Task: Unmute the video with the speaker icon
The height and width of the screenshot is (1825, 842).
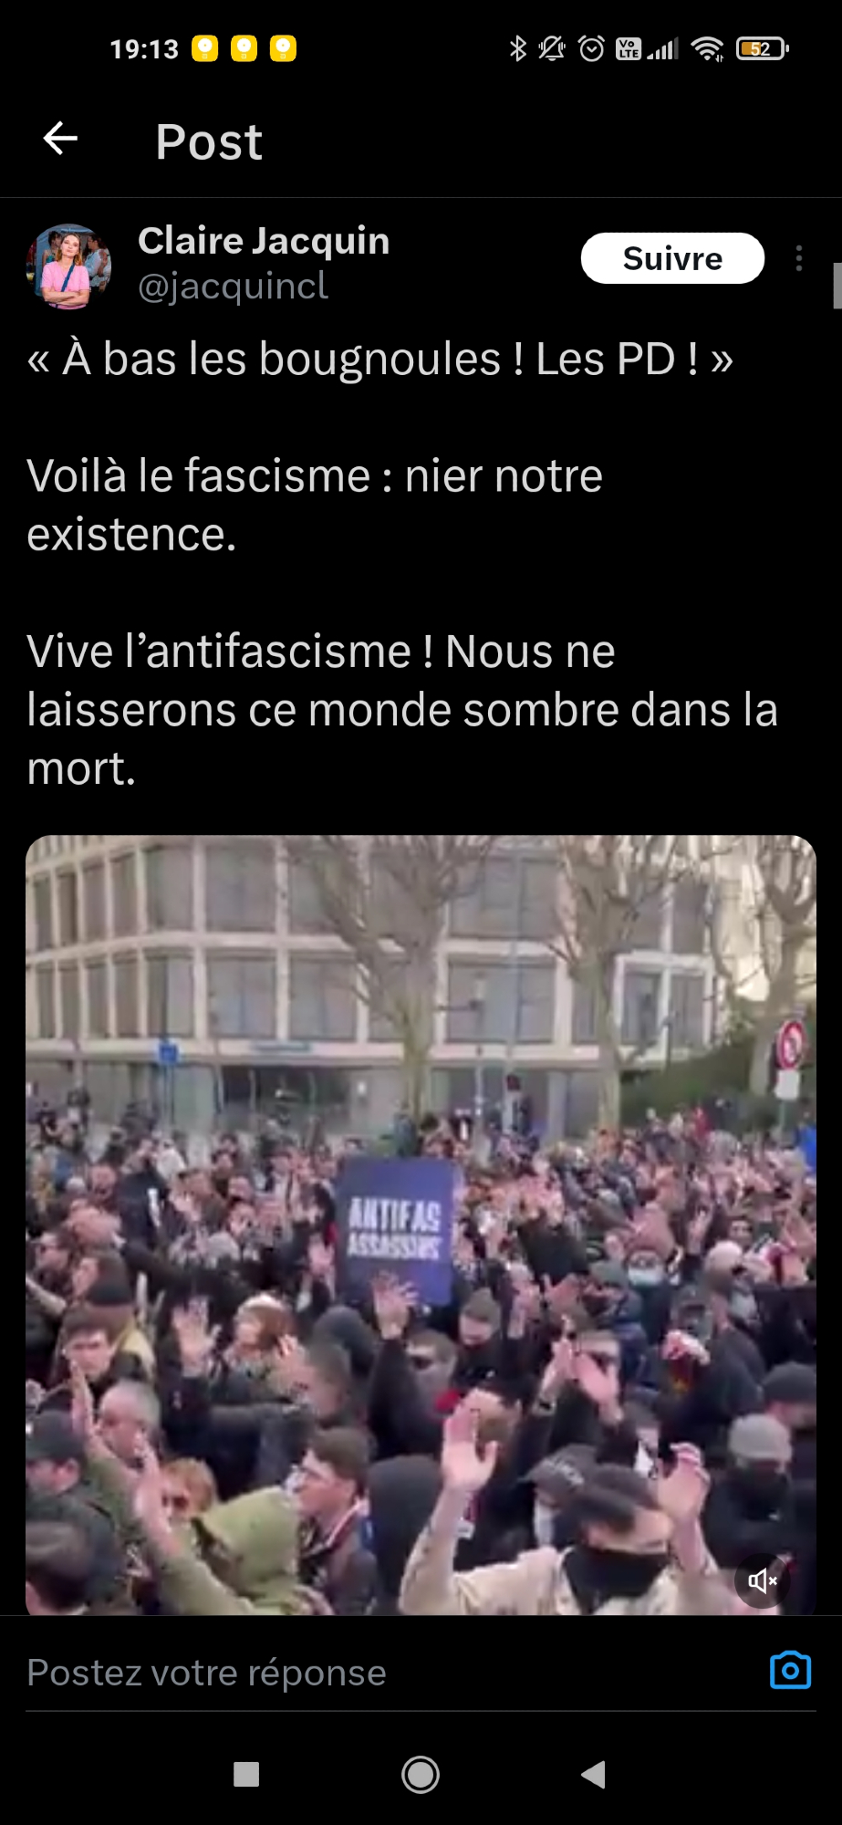Action: point(762,1580)
